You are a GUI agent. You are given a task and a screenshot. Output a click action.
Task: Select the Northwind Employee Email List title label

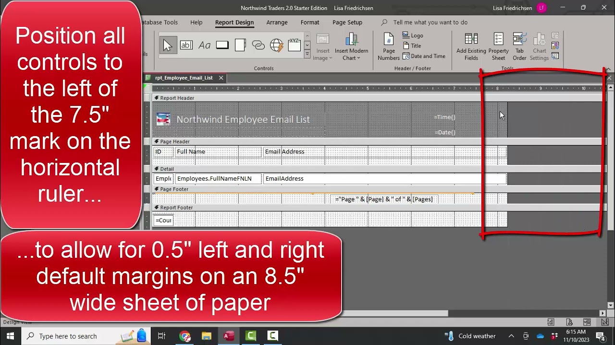pyautogui.click(x=243, y=119)
